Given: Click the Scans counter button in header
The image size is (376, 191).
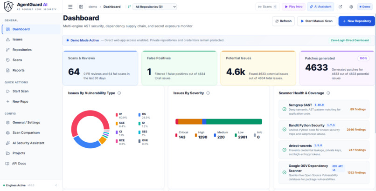Looking at the screenshot, I should (268, 7).
